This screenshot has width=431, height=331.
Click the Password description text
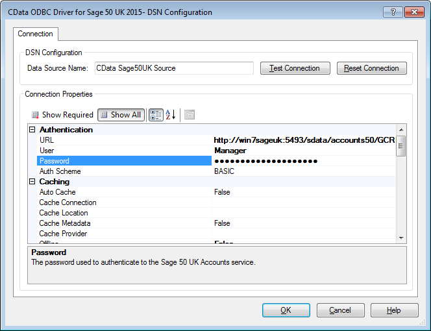[143, 262]
